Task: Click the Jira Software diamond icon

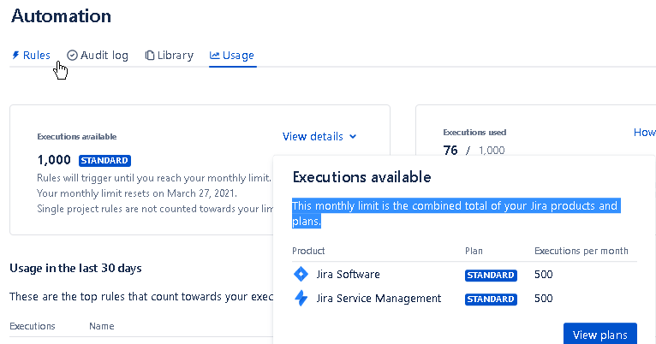Action: point(301,274)
